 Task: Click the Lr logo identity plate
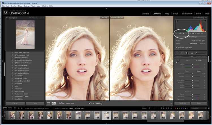(x=6, y=12)
